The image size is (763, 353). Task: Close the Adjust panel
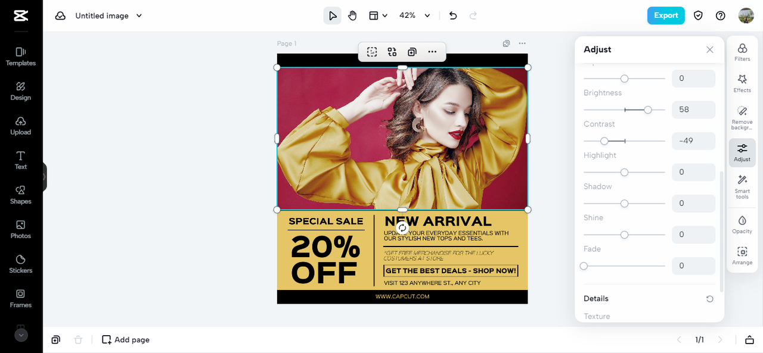point(709,50)
